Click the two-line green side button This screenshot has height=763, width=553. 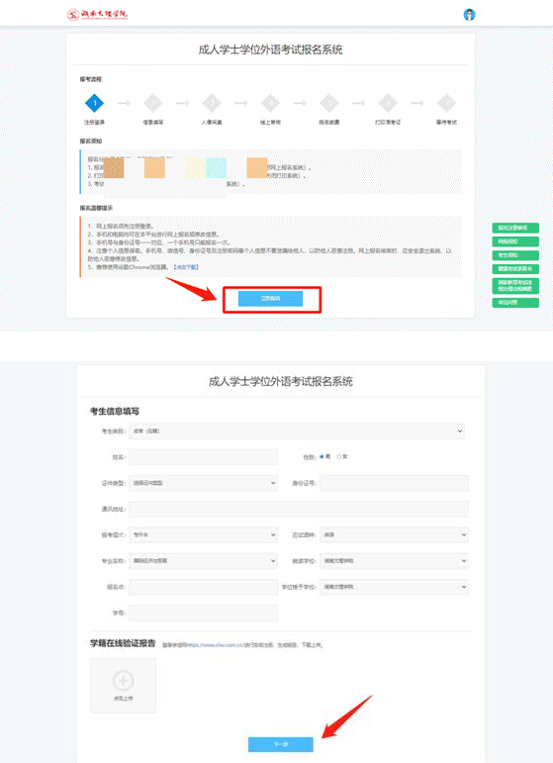coord(515,286)
